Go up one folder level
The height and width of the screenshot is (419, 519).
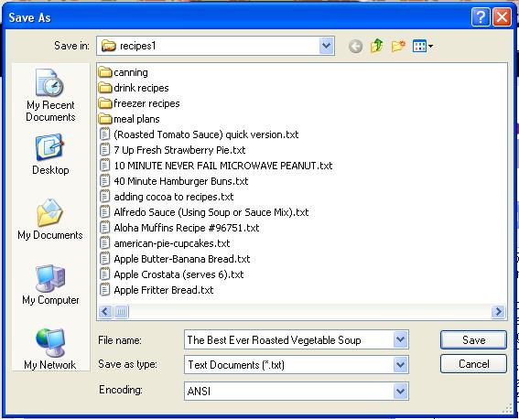click(377, 46)
